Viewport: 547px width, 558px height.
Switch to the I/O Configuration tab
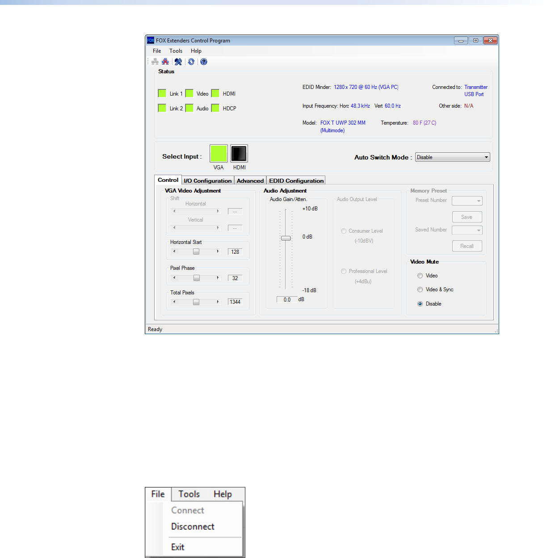[x=208, y=180]
